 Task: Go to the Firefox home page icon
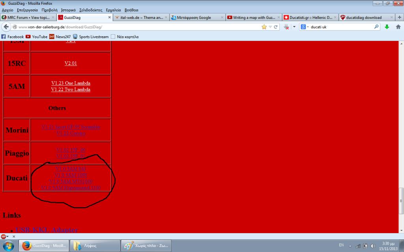point(398,27)
